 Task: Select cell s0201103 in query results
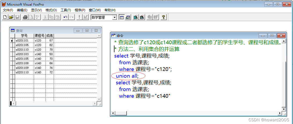point(24,54)
